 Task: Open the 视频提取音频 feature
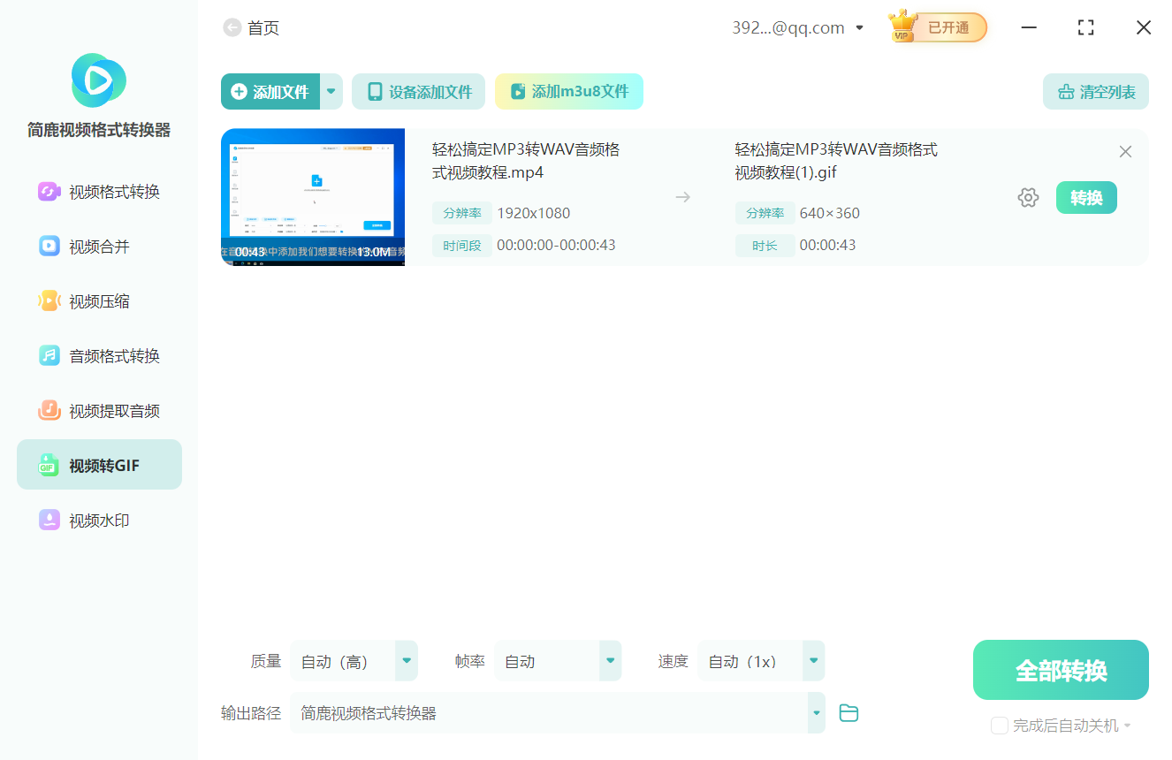pyautogui.click(x=99, y=410)
